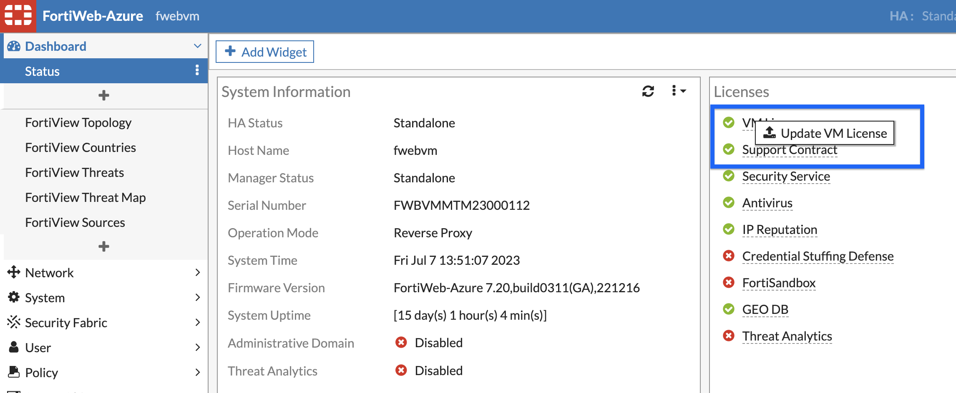Click the Fortinet logo icon
Image resolution: width=956 pixels, height=393 pixels.
pyautogui.click(x=18, y=16)
